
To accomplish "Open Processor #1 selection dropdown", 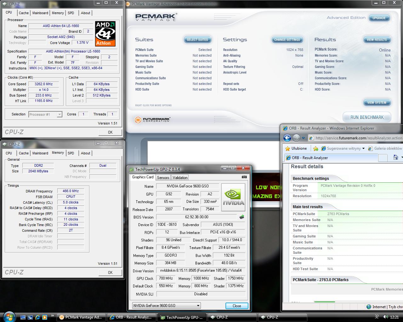I will [x=45, y=114].
